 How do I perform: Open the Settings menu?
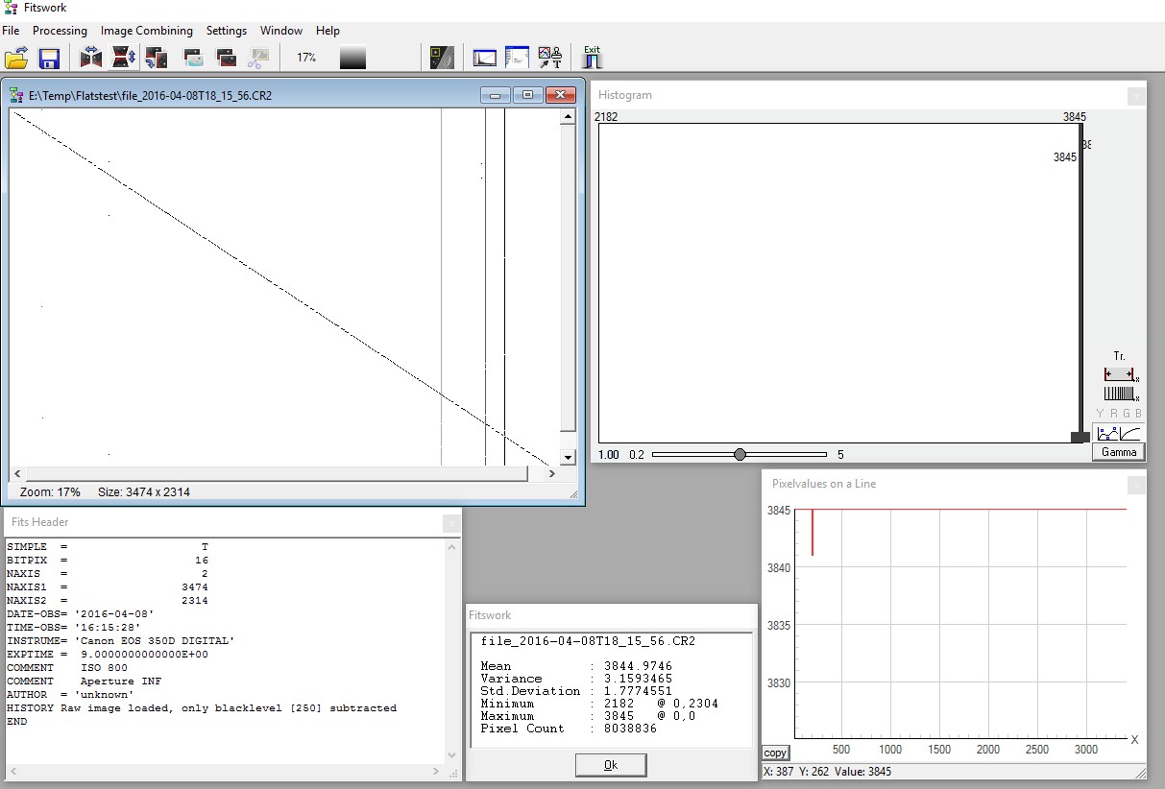click(227, 31)
